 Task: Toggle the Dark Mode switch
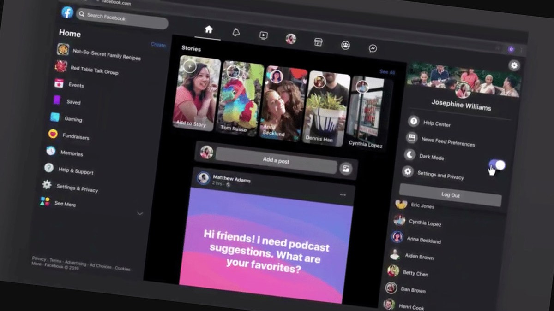[497, 165]
